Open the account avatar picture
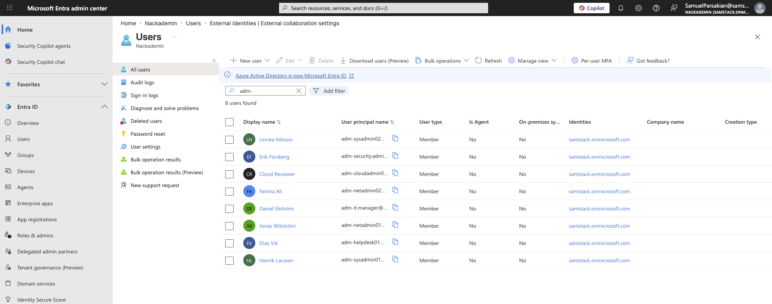Image resolution: width=772 pixels, height=304 pixels. click(760, 8)
